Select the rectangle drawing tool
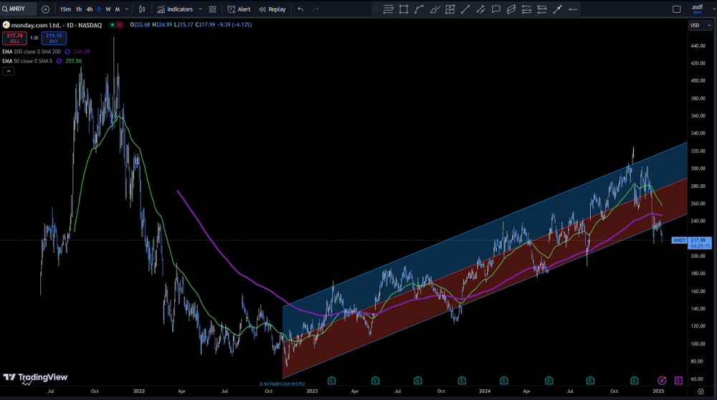Viewport: 717px width, 400px height. [x=404, y=9]
